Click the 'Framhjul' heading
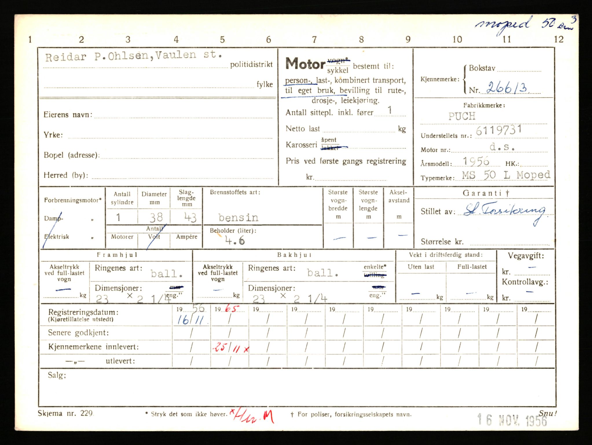This screenshot has width=592, height=445. 117,255
